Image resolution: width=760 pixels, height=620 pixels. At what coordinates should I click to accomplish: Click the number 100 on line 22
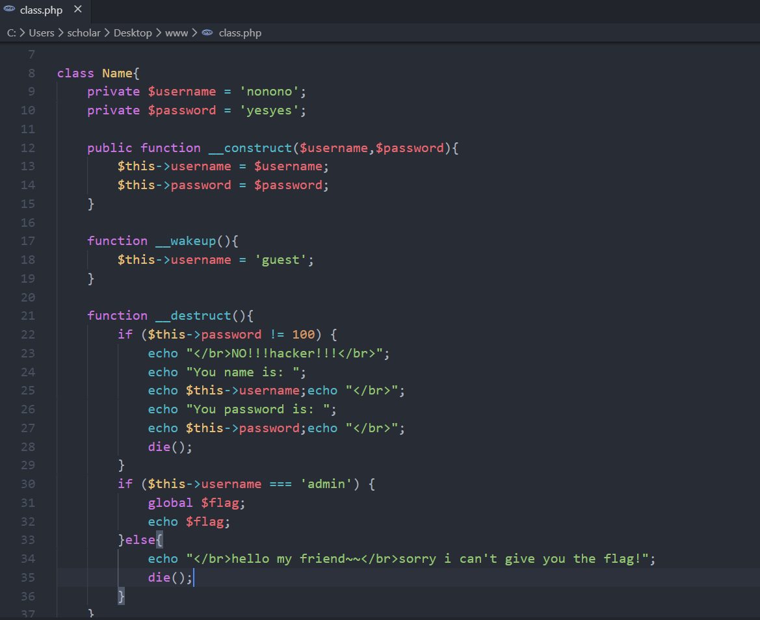pos(304,335)
